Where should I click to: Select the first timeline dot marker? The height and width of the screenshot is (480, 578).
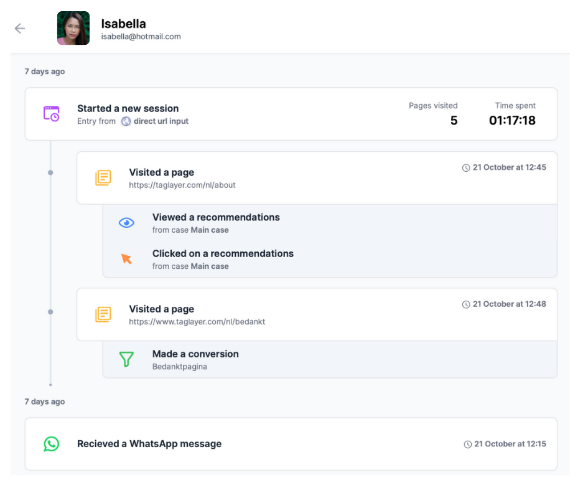(50, 172)
